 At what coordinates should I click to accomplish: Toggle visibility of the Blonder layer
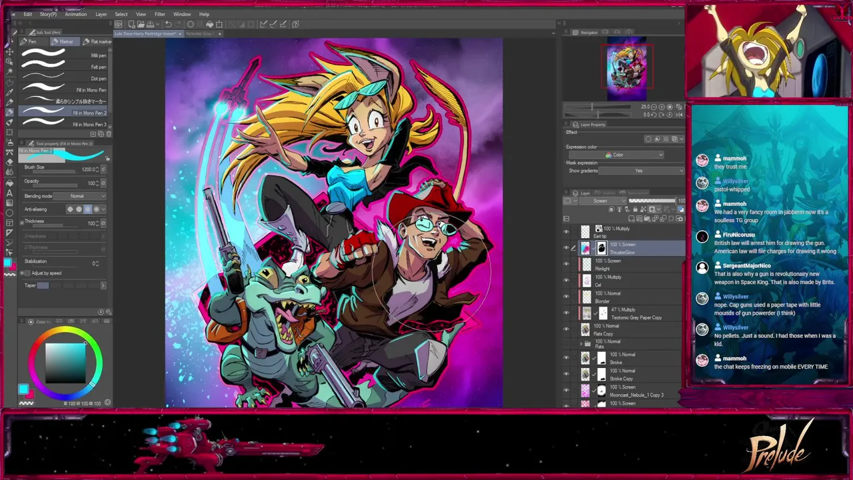click(x=566, y=297)
